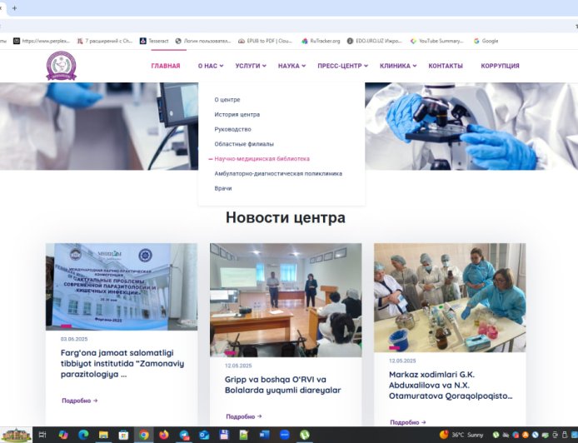Open the EDO.IJRO.UZ bookmark

pyautogui.click(x=375, y=41)
